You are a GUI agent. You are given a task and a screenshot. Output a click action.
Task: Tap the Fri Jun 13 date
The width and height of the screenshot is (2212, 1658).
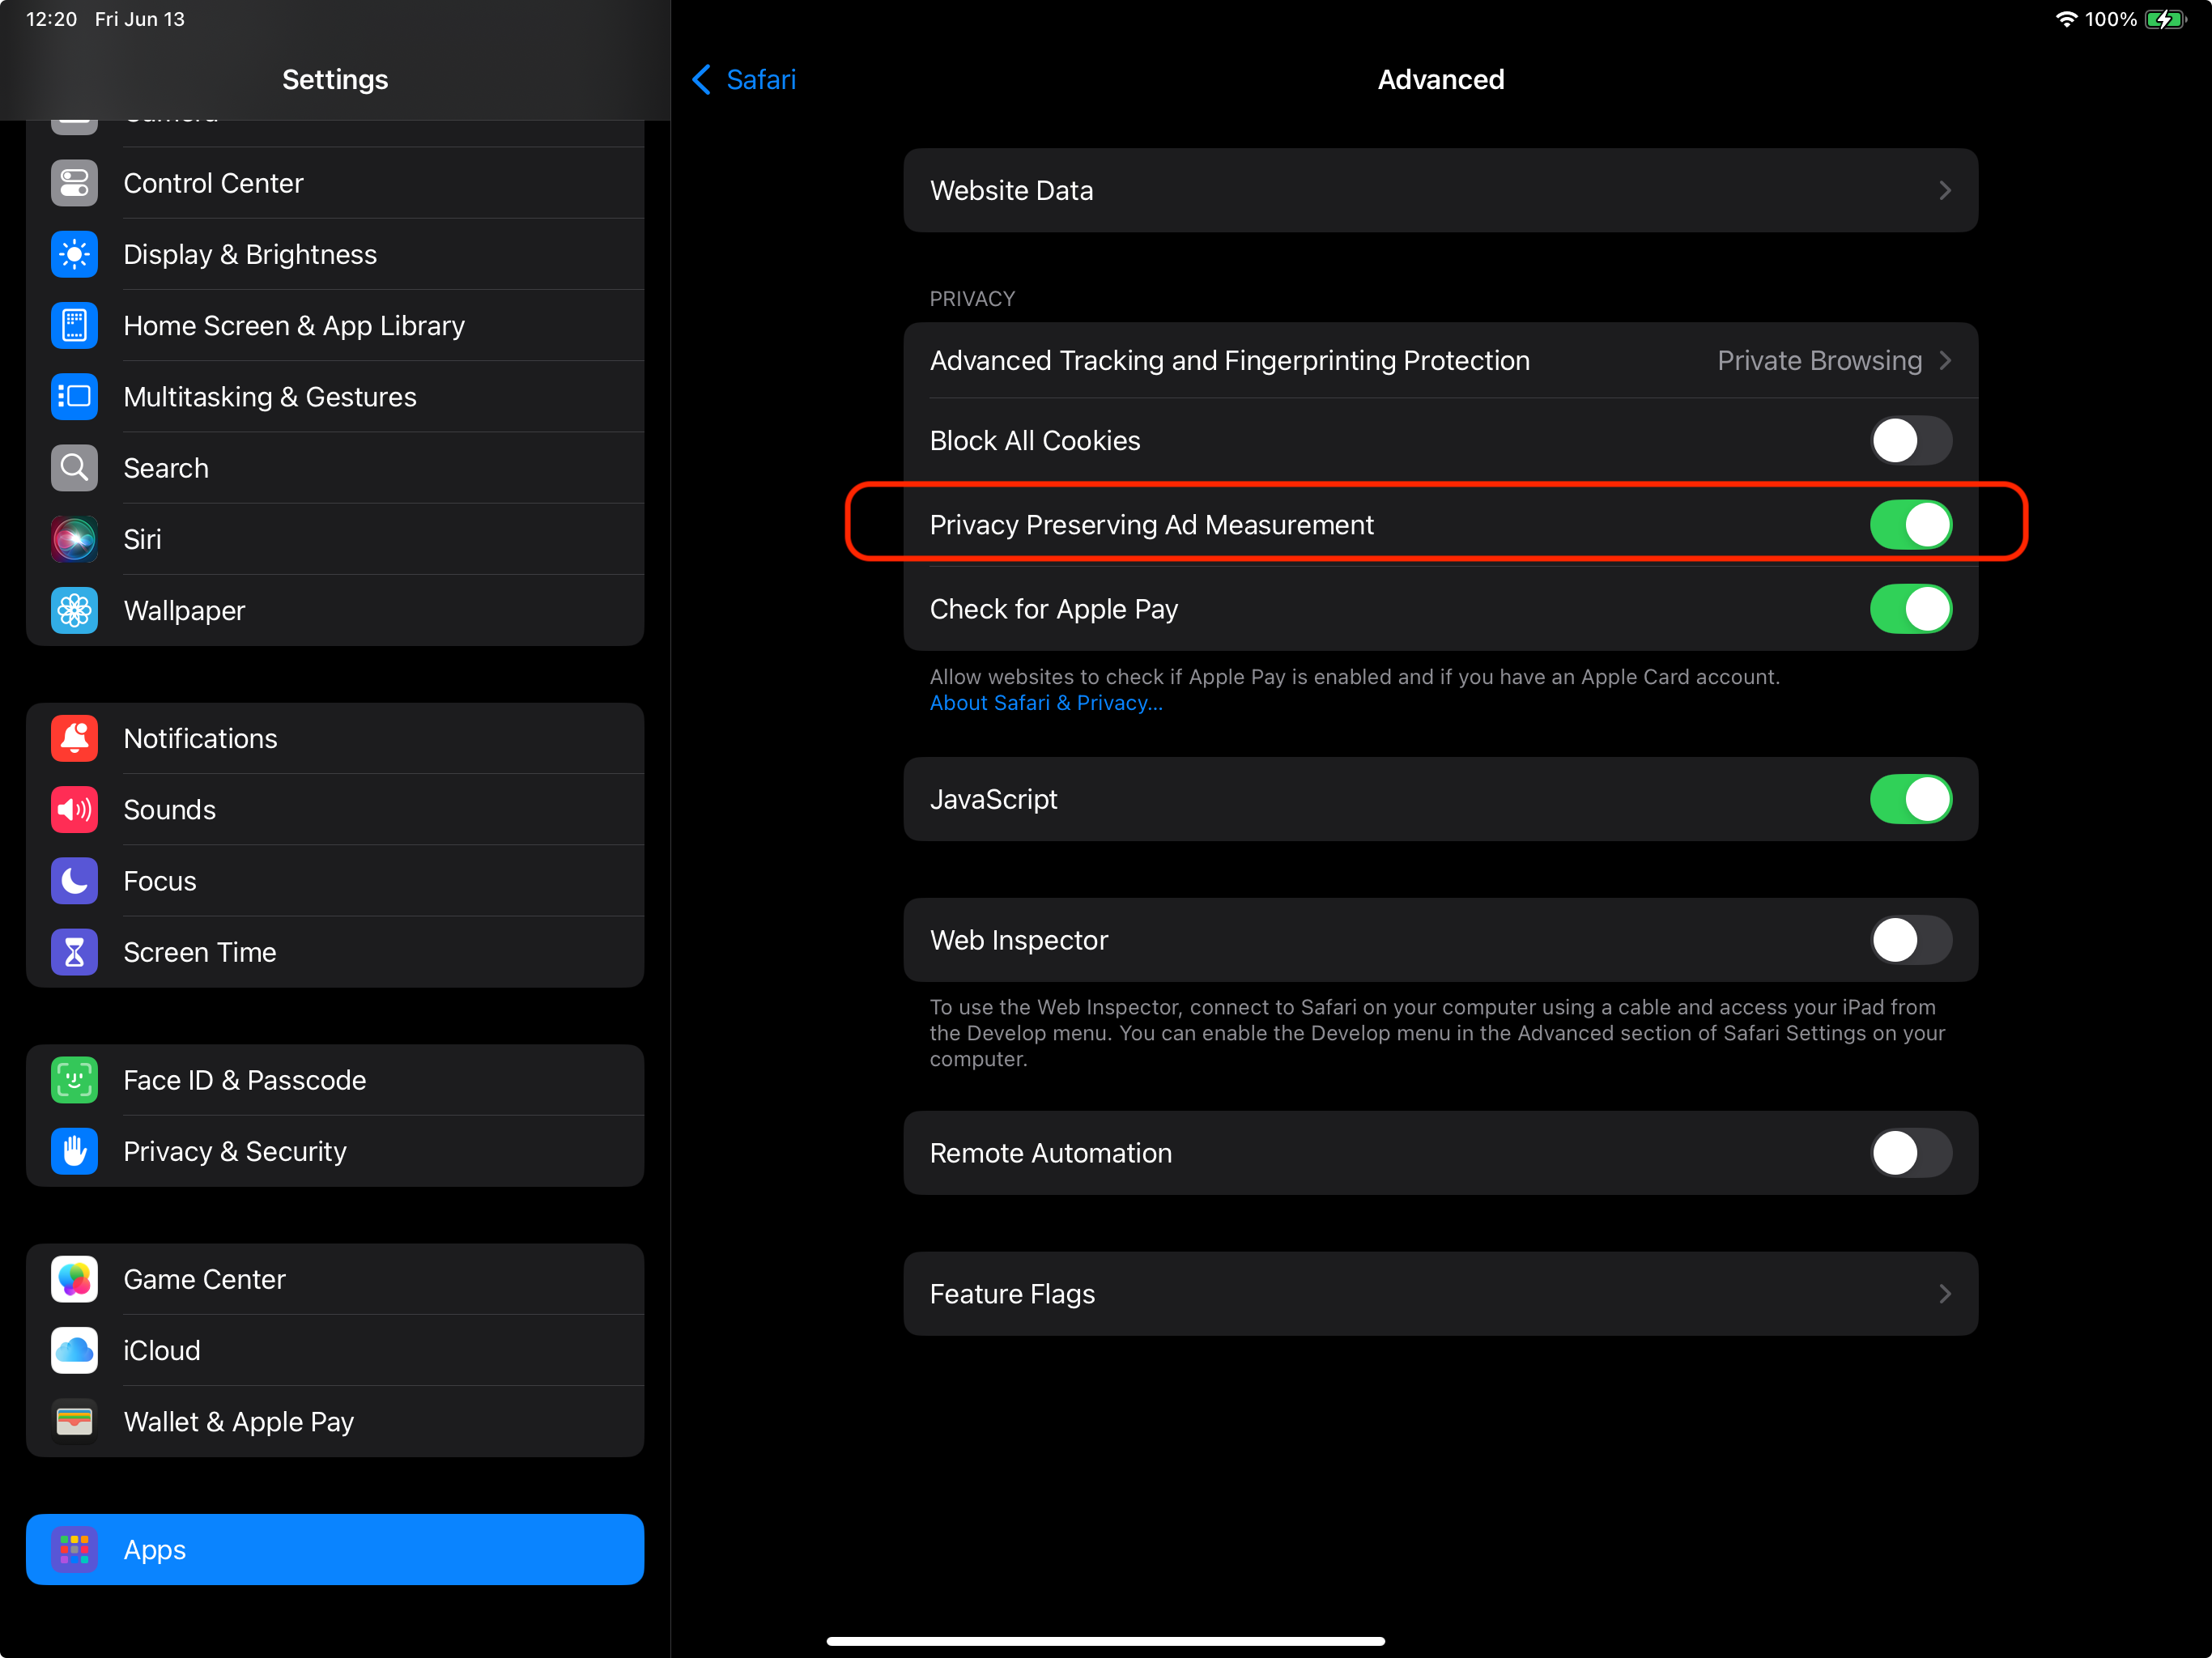tap(140, 19)
